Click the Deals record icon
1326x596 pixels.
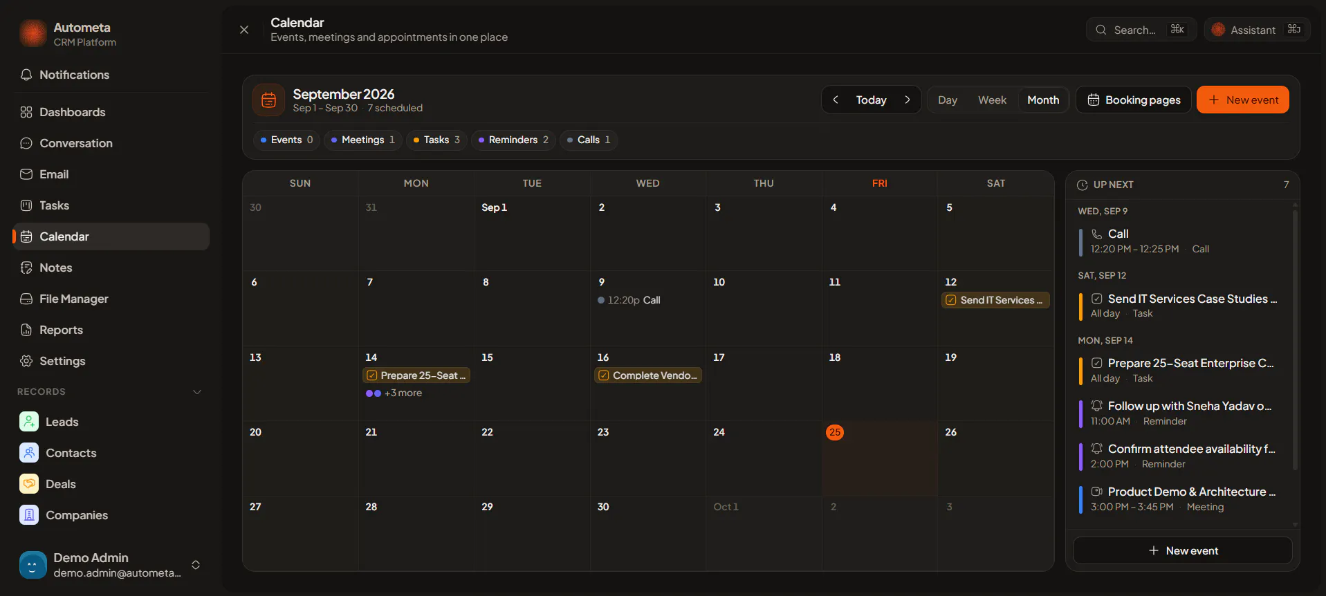click(29, 484)
